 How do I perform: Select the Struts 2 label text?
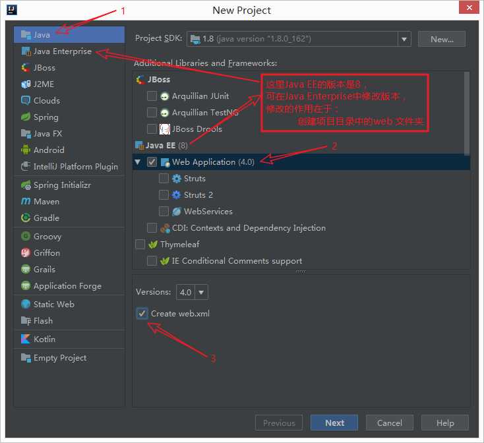(198, 195)
